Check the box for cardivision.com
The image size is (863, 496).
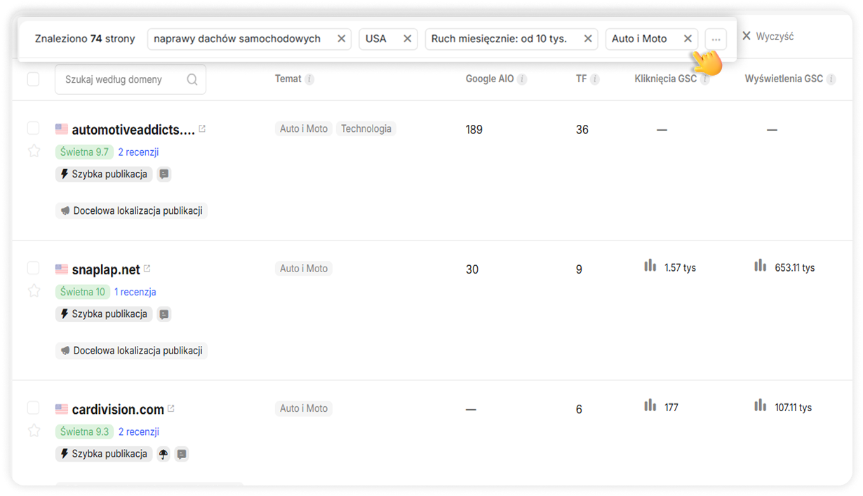33,408
